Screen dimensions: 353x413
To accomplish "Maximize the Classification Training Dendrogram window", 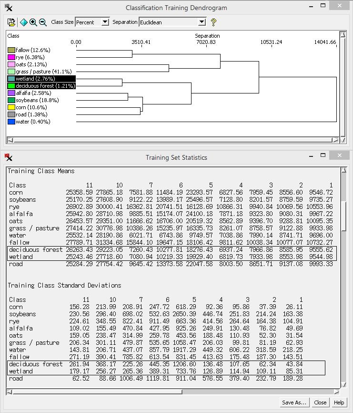I will click(323, 6).
